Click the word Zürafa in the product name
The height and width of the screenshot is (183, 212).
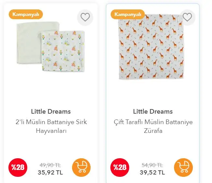[153, 131]
